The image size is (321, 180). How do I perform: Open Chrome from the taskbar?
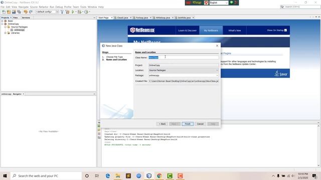tap(159, 175)
